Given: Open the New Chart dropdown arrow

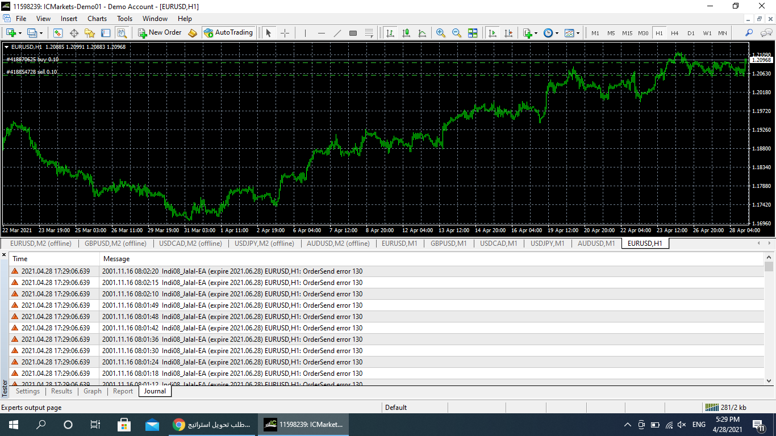Looking at the screenshot, I should point(20,33).
